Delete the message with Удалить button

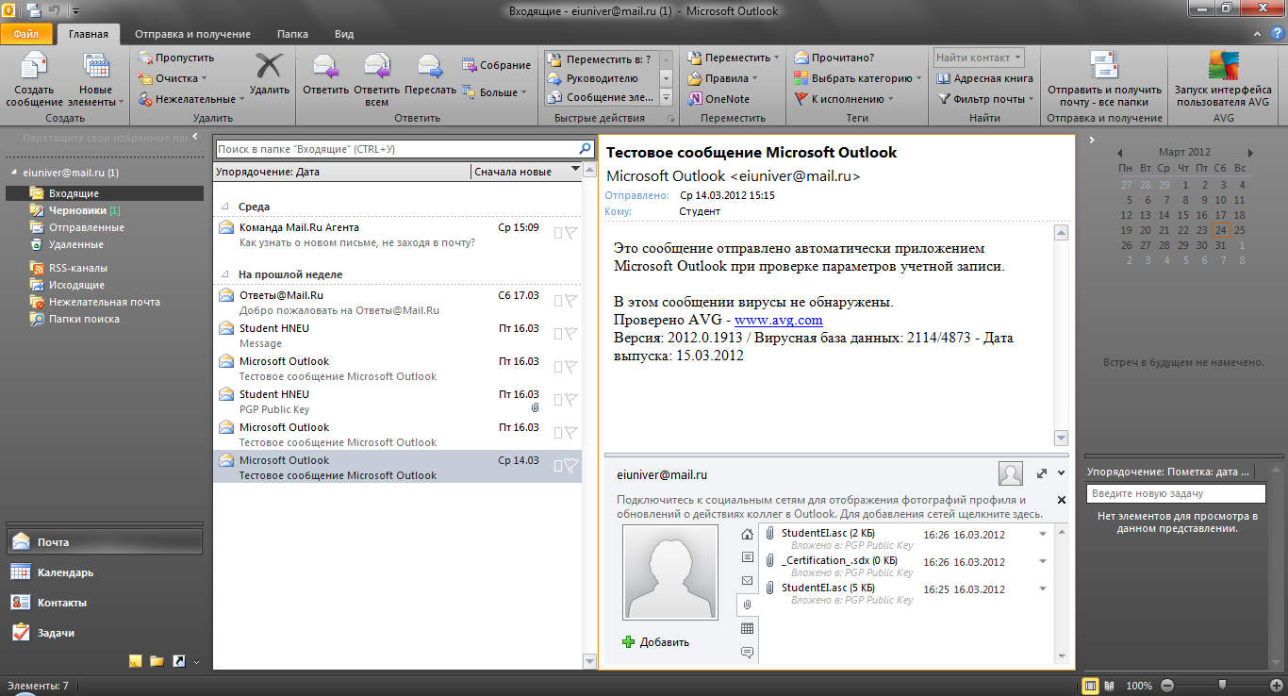(x=270, y=74)
